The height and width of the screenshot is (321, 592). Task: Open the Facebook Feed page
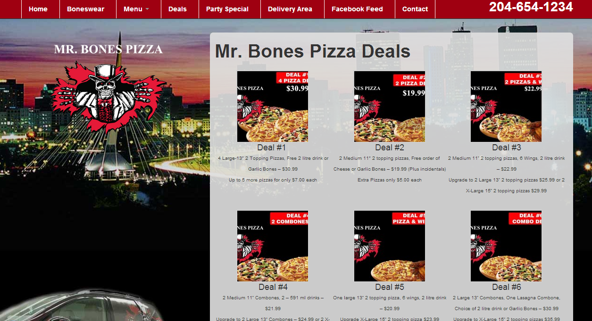click(x=357, y=9)
